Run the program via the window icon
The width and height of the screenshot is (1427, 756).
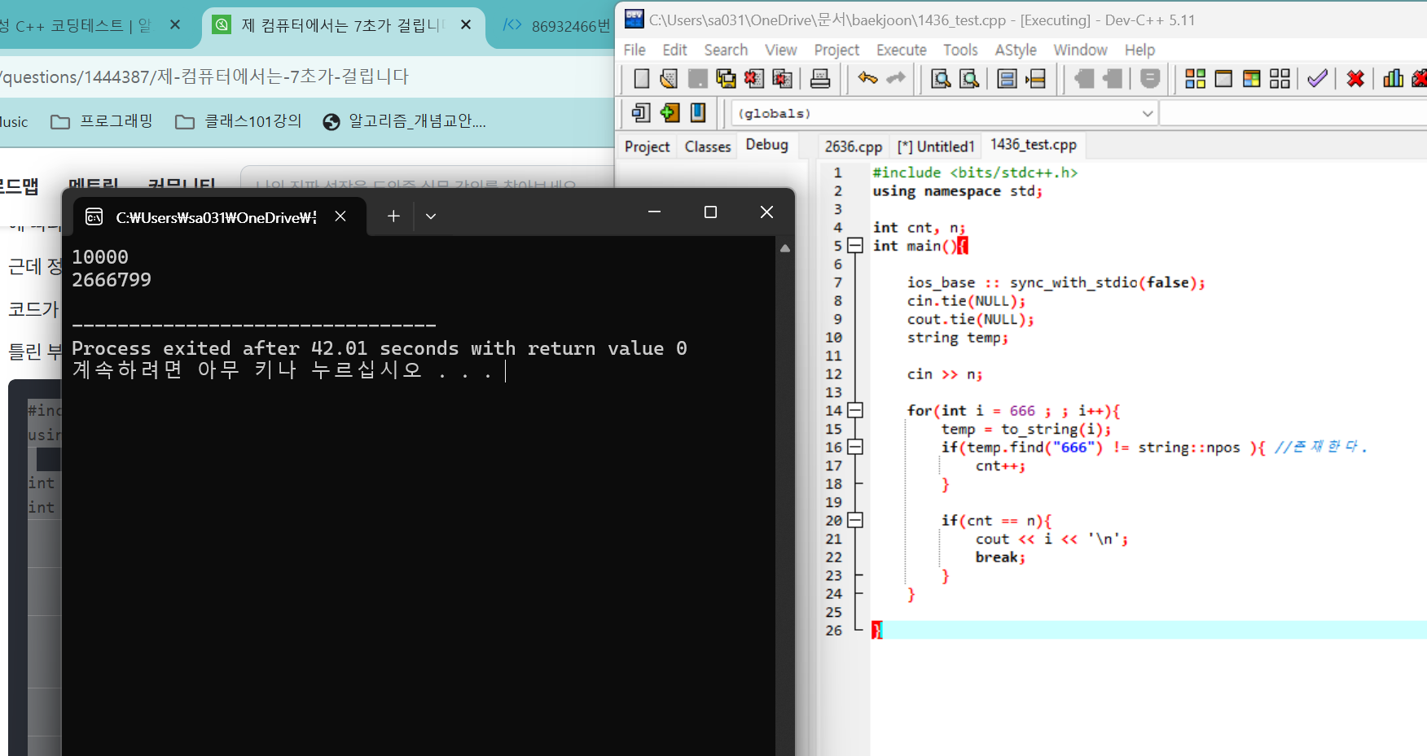pyautogui.click(x=1223, y=78)
